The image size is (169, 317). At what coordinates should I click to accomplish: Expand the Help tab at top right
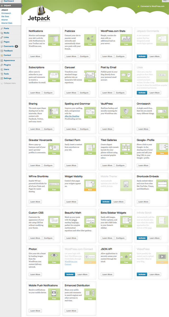(x=165, y=1)
